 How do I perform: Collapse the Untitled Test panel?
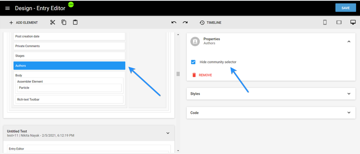pos(168,133)
